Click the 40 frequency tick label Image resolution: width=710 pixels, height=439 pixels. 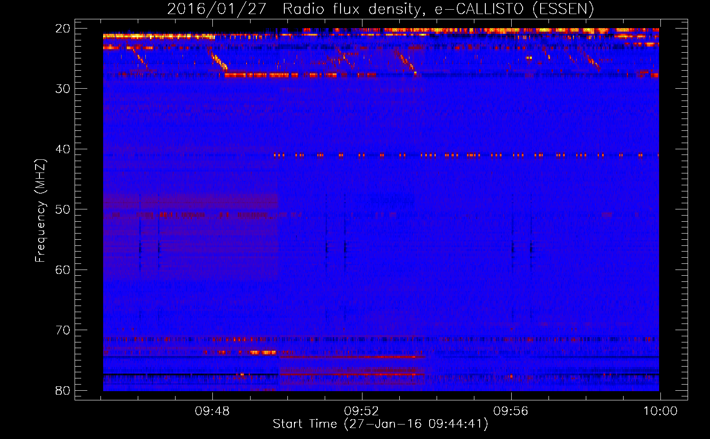tap(63, 149)
